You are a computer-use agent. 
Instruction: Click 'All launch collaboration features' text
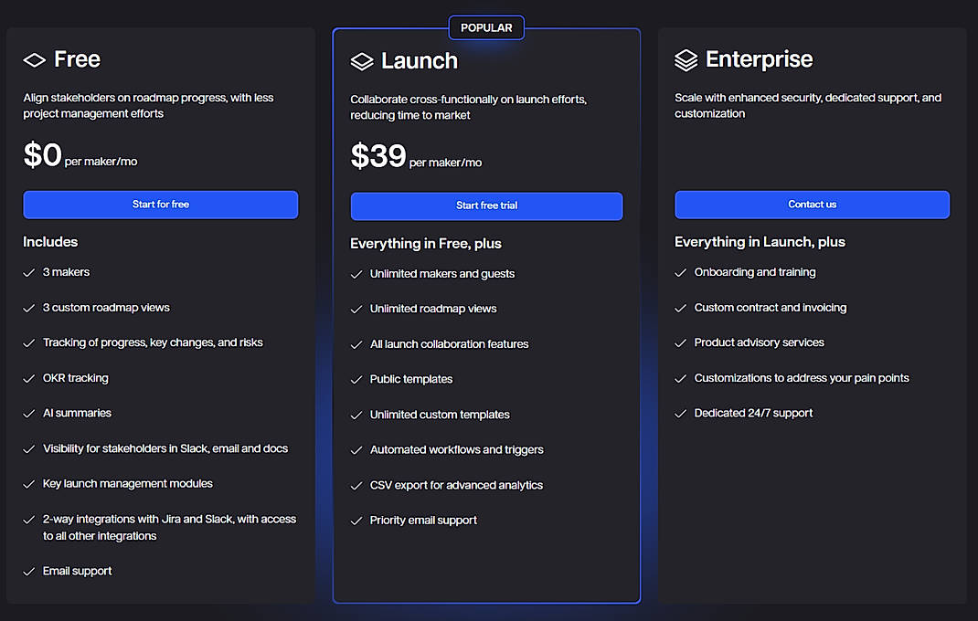(x=449, y=344)
